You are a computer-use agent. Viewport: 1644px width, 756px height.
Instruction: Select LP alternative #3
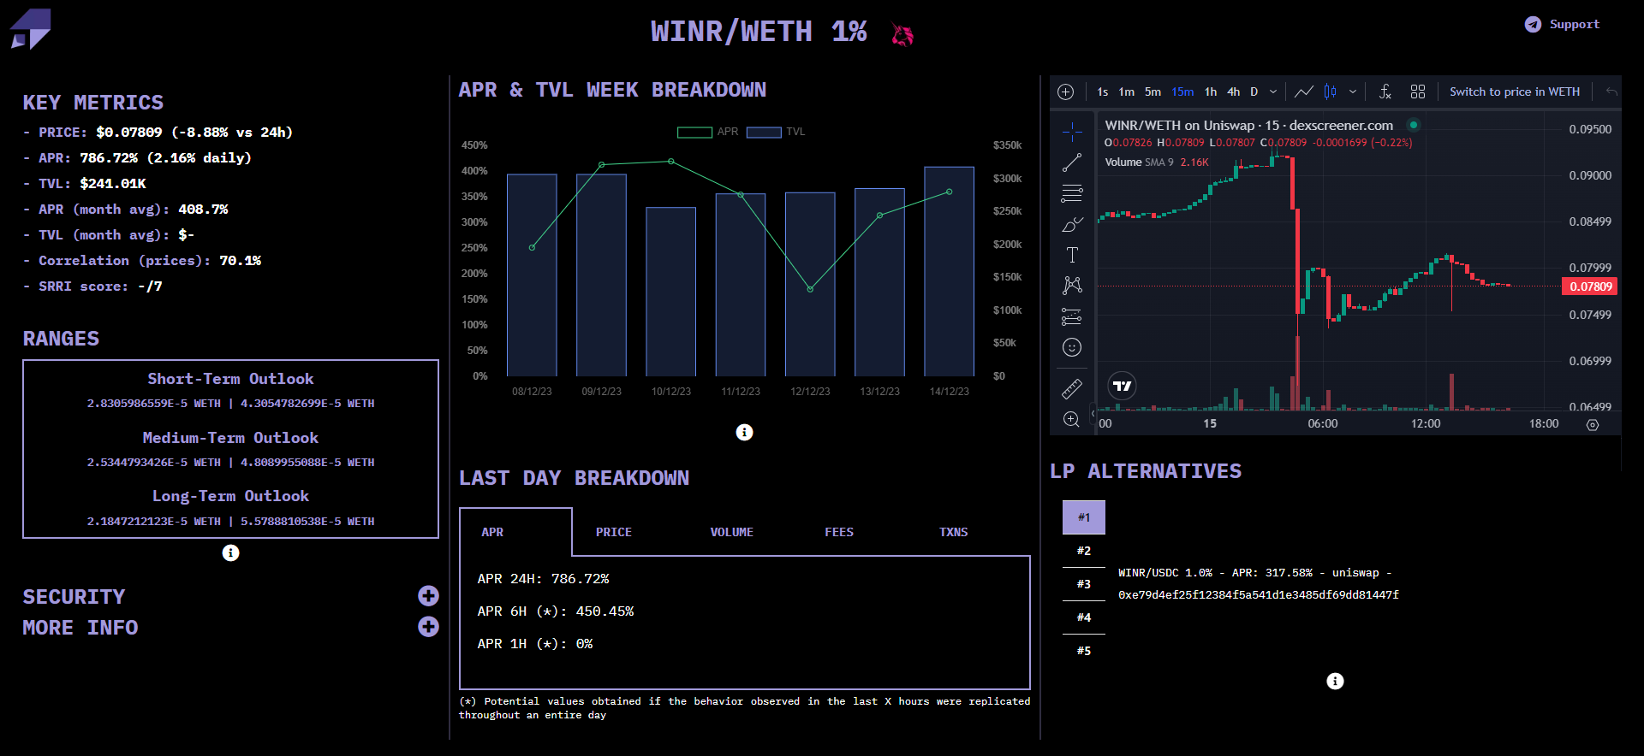(x=1084, y=584)
